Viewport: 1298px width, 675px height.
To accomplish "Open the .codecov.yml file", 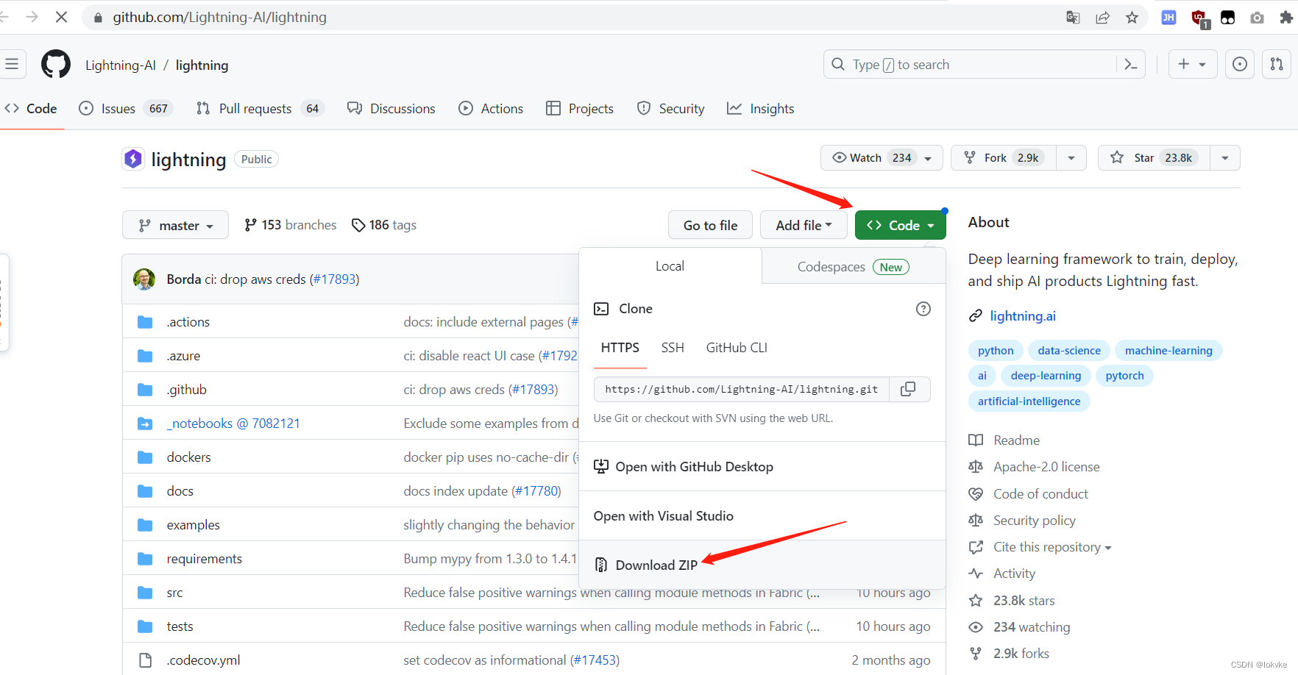I will (204, 660).
